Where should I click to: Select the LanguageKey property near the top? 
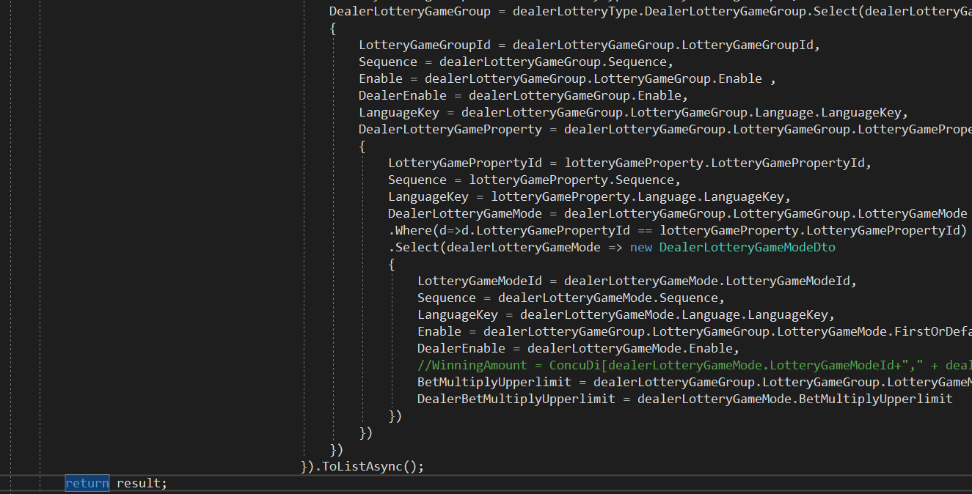398,112
